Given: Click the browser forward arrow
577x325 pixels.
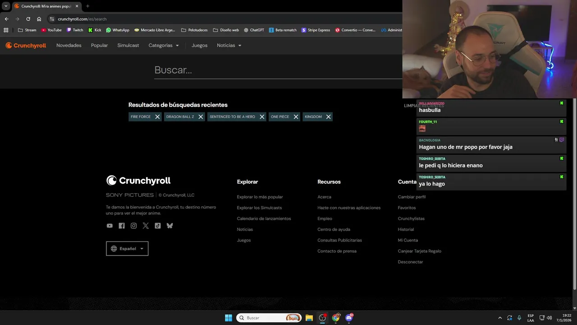Looking at the screenshot, I should tap(17, 19).
